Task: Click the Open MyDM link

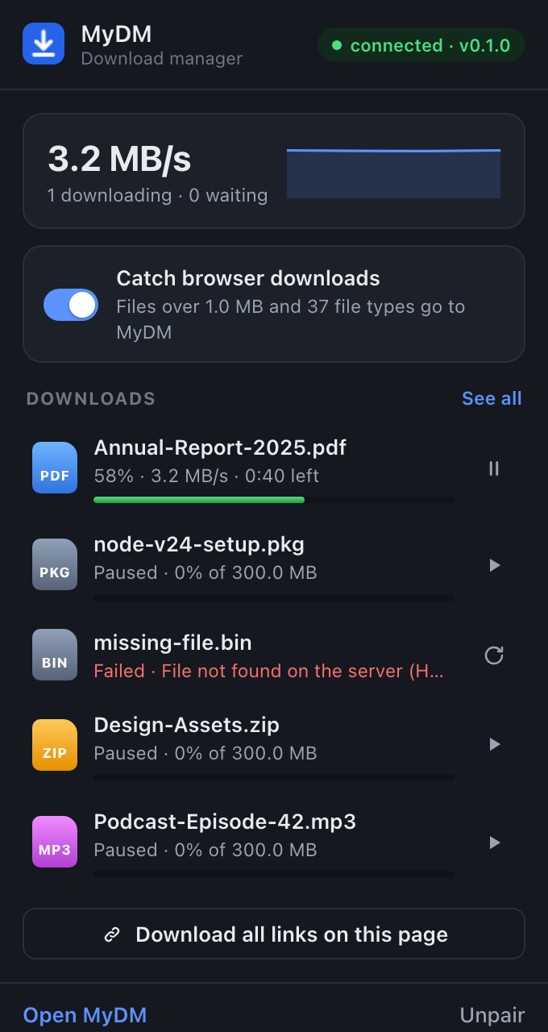Action: click(85, 1015)
